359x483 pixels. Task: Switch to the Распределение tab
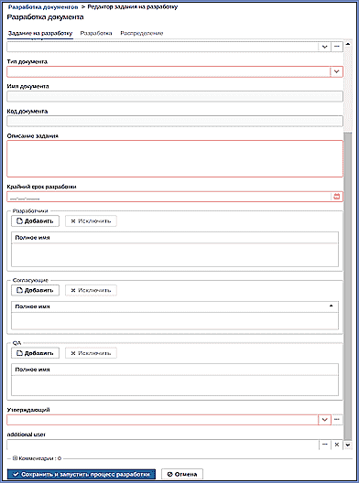[142, 33]
